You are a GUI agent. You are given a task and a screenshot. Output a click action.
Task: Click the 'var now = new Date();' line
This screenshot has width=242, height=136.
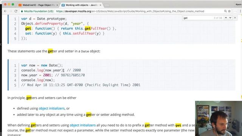coord(42,65)
